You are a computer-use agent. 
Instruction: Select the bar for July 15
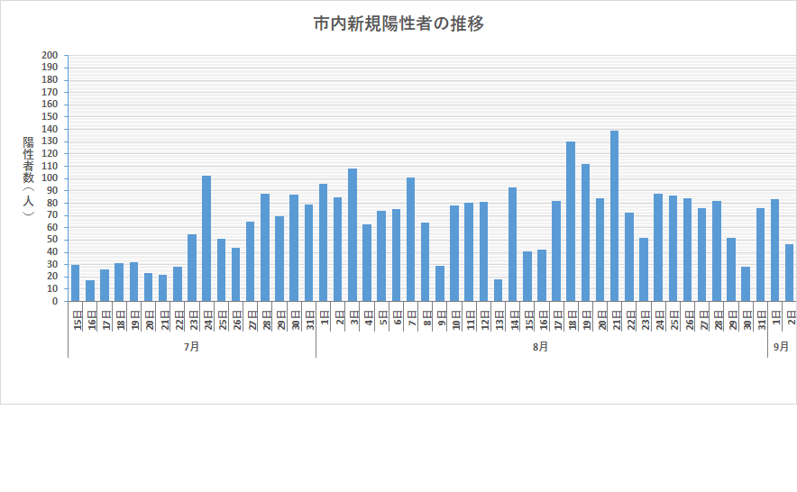coord(75,283)
